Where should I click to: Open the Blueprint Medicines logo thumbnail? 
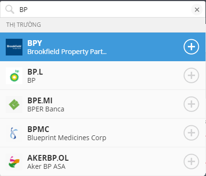click(14, 133)
